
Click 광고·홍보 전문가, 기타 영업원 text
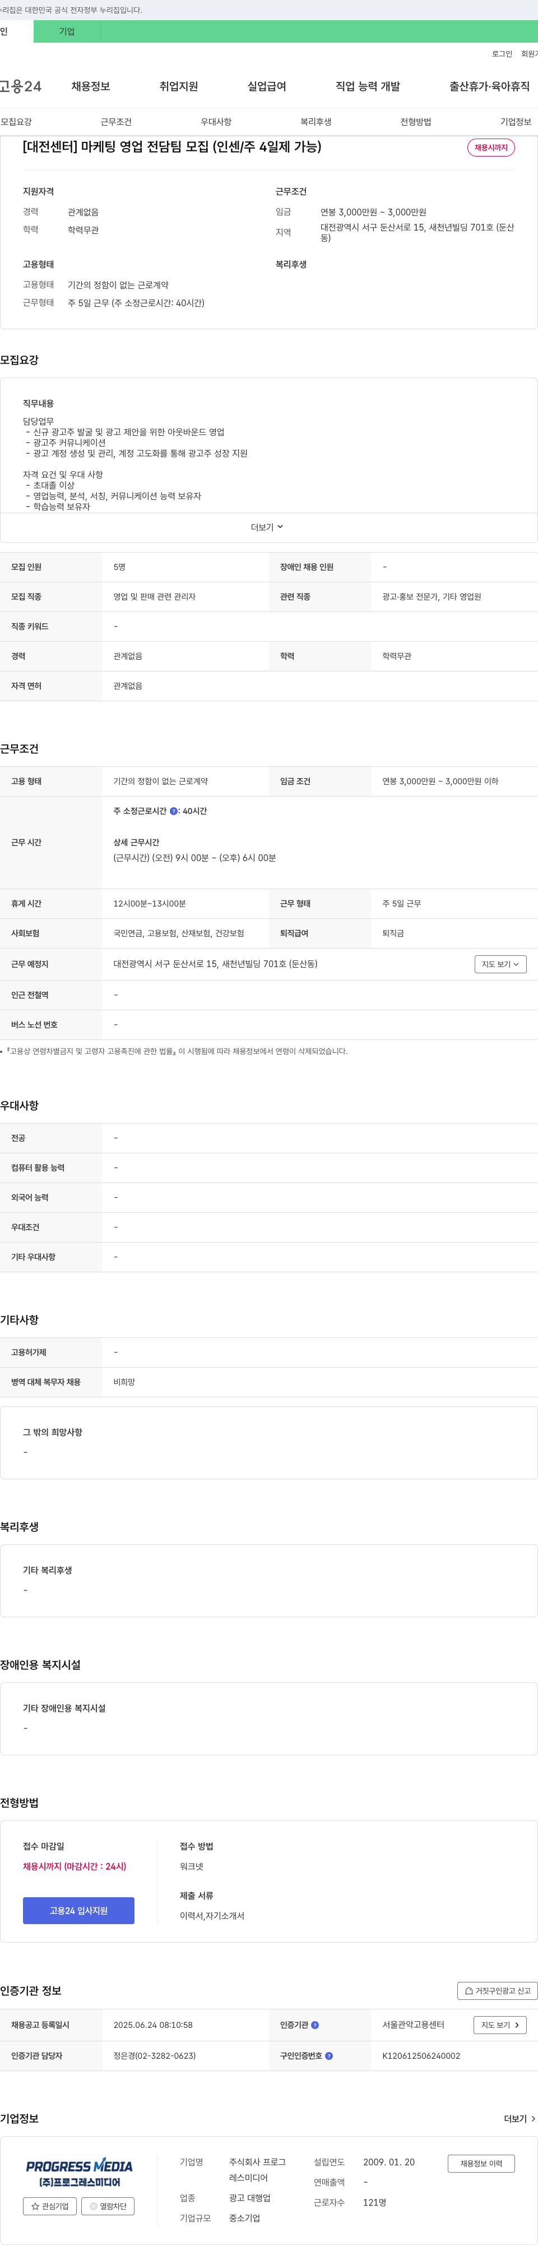432,597
